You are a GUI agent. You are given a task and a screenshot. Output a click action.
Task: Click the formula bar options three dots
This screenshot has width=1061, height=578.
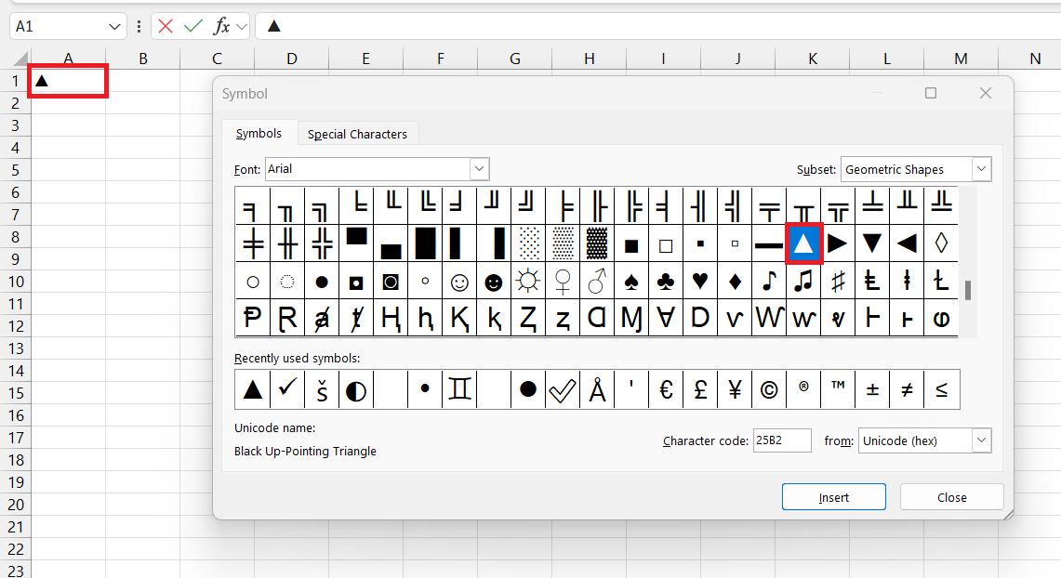pos(139,26)
